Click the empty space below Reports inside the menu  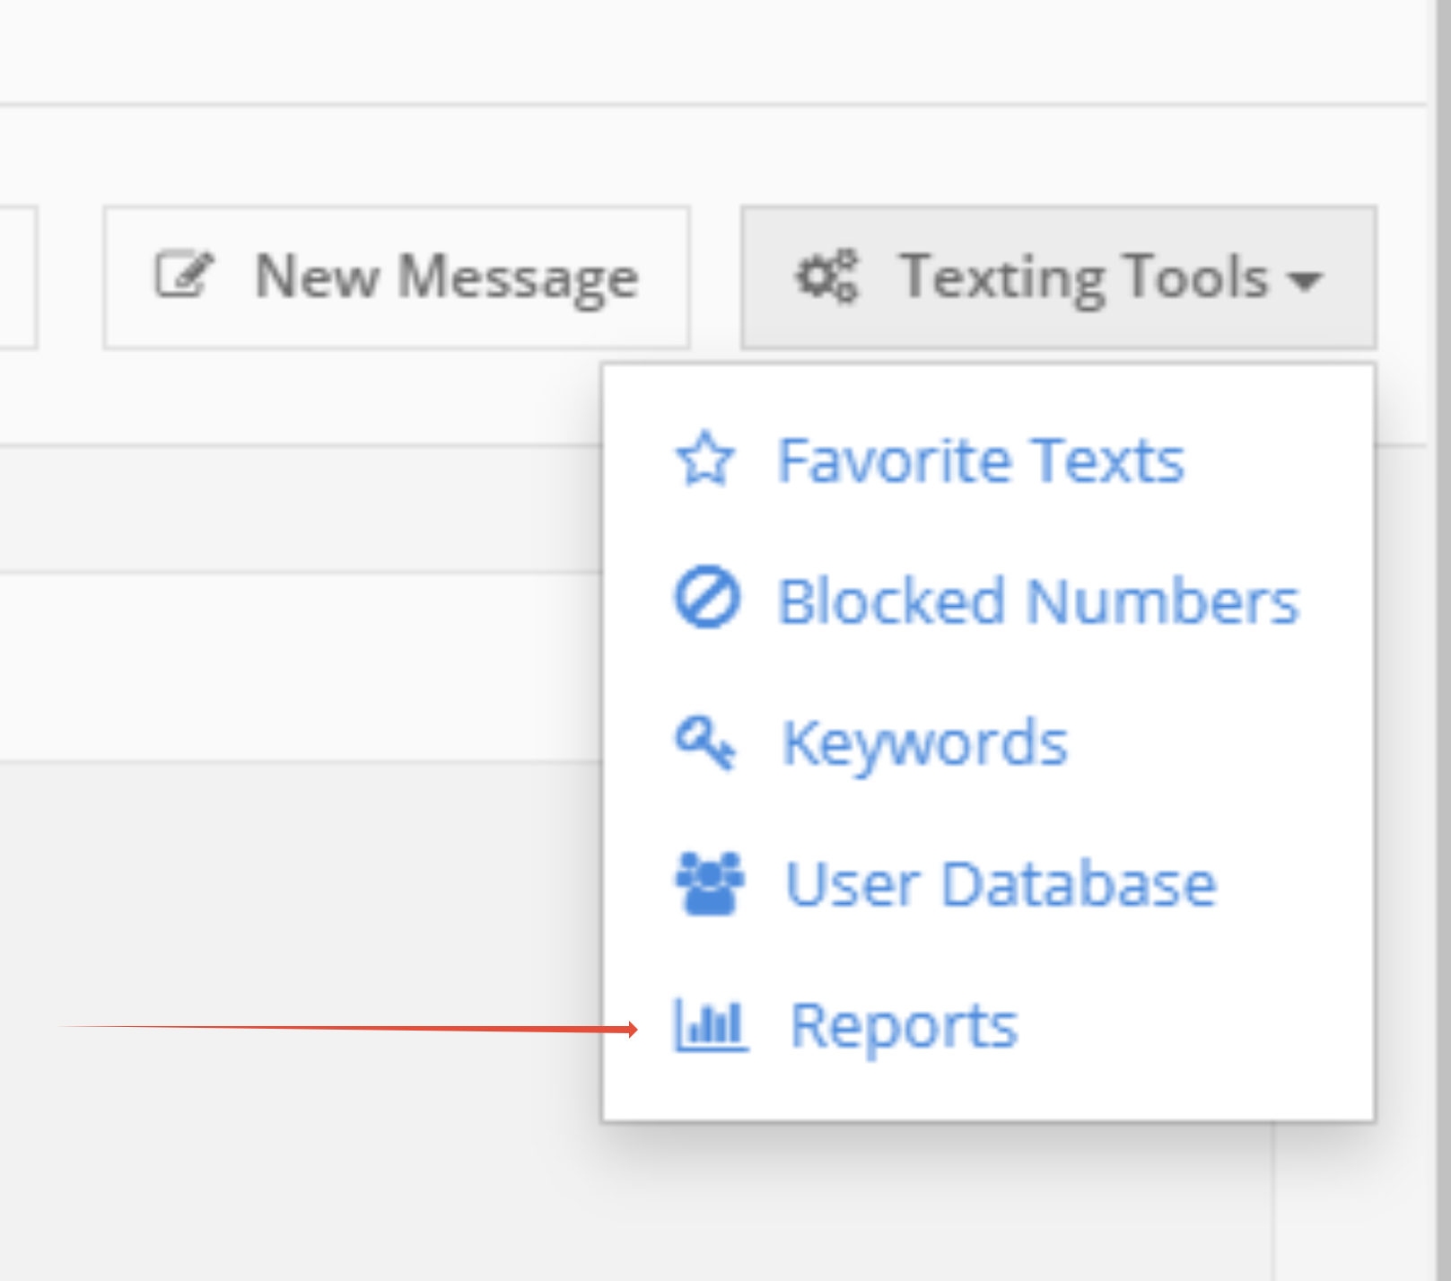[987, 1091]
